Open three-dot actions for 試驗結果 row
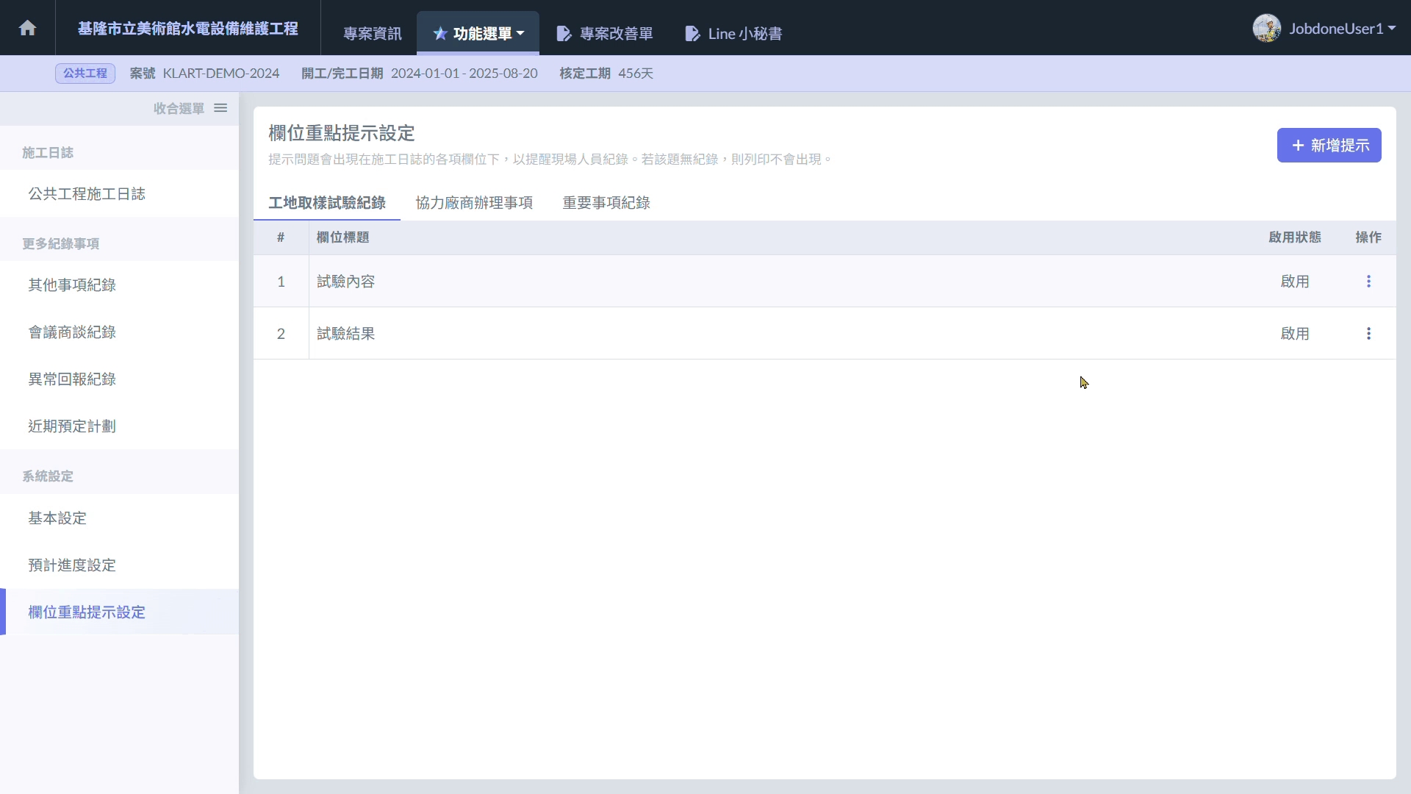 (x=1368, y=334)
